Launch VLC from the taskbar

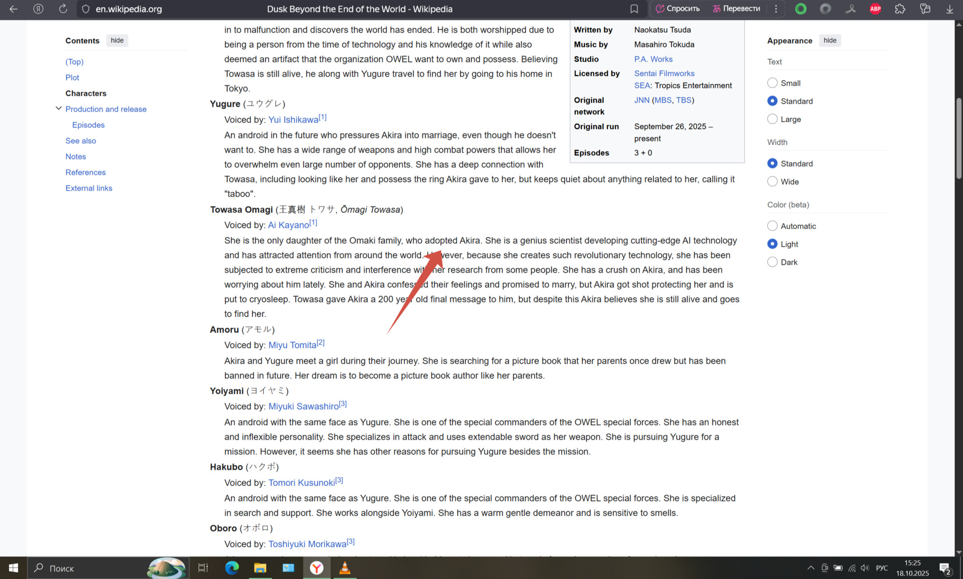pyautogui.click(x=345, y=568)
